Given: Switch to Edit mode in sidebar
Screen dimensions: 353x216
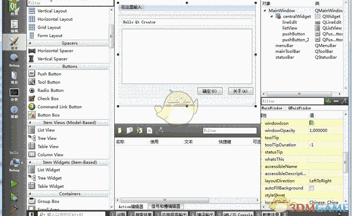Looking at the screenshot, I should click(14, 26).
